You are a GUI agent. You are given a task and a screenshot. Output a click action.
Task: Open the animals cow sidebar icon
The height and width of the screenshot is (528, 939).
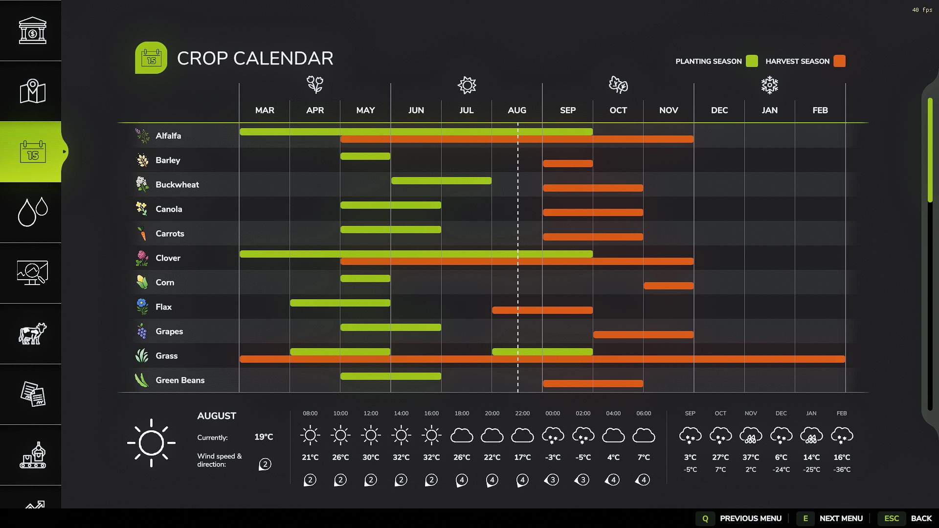(x=32, y=333)
